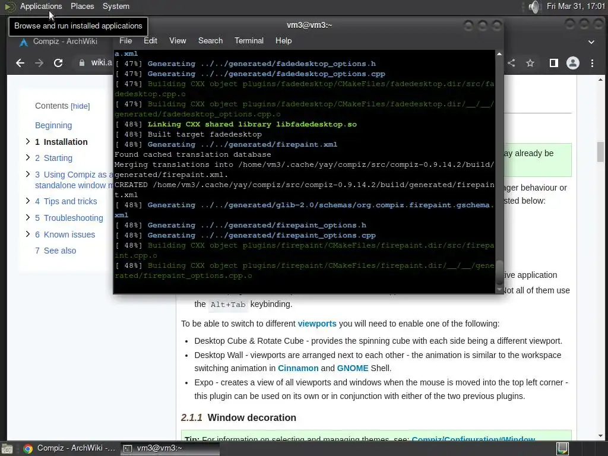The image size is (608, 456).
Task: Open the terminal Help menu
Action: [x=283, y=41]
